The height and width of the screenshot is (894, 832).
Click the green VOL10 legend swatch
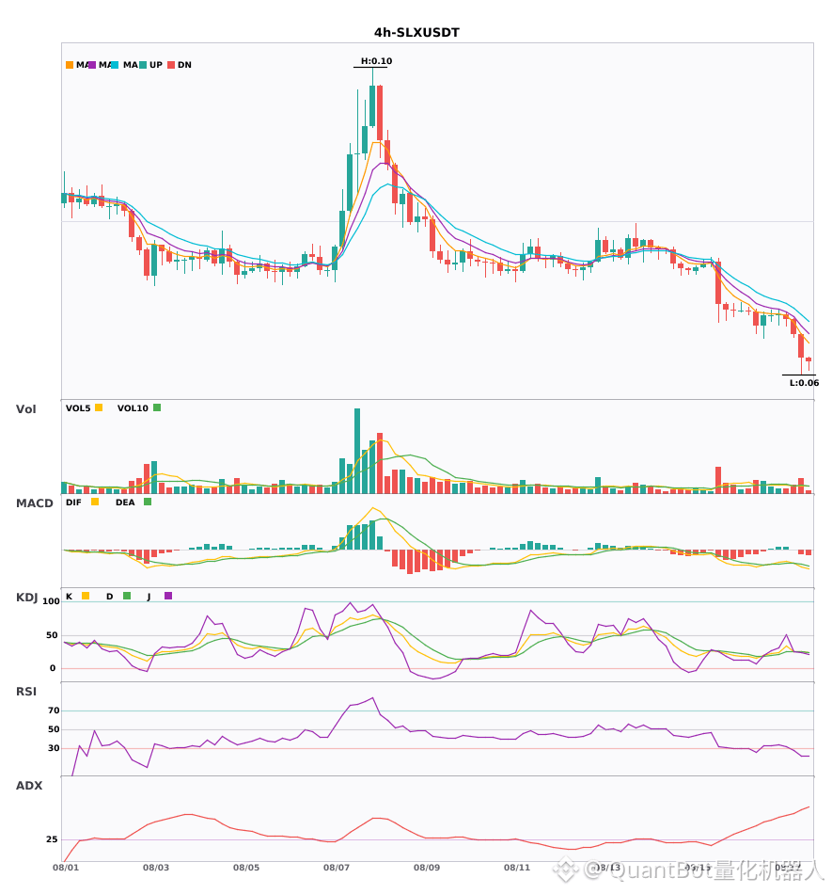pos(157,407)
